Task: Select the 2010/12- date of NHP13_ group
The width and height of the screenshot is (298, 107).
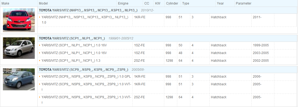Action: 148,10
